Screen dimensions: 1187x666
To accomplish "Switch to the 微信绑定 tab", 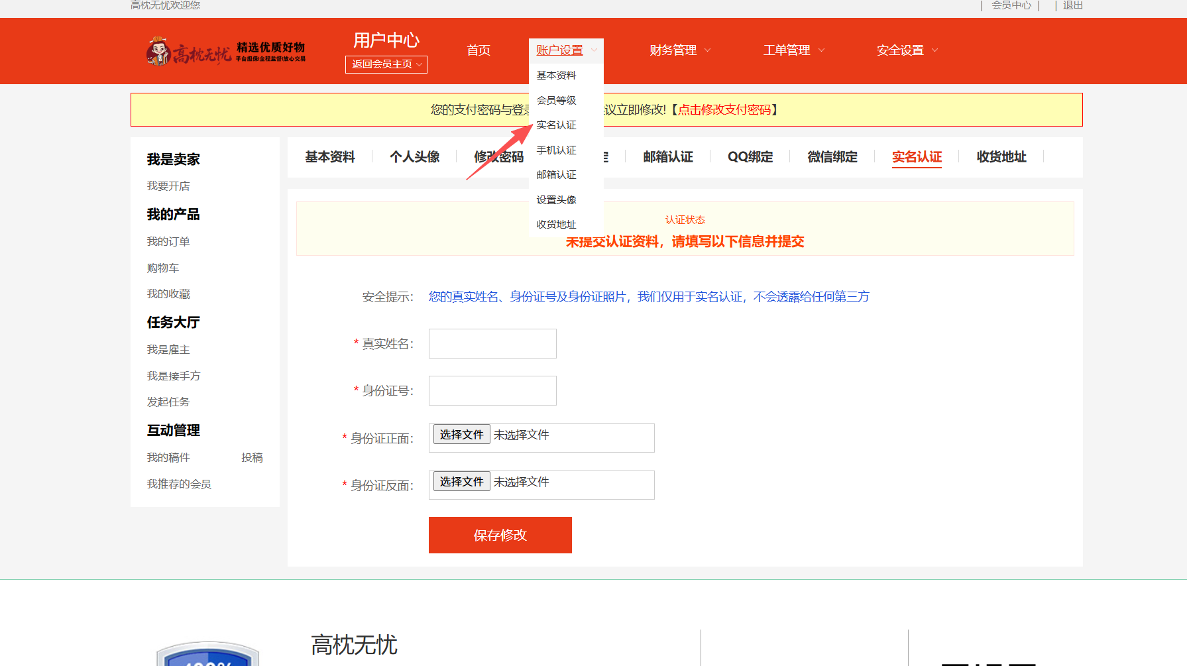I will (x=831, y=157).
